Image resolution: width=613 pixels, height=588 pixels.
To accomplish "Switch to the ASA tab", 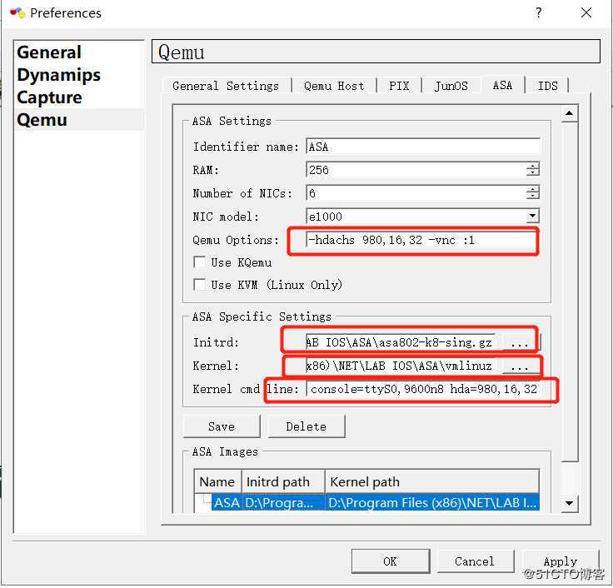I will (502, 85).
